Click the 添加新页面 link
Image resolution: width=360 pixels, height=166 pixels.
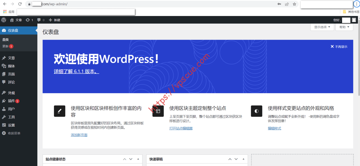click(79, 135)
